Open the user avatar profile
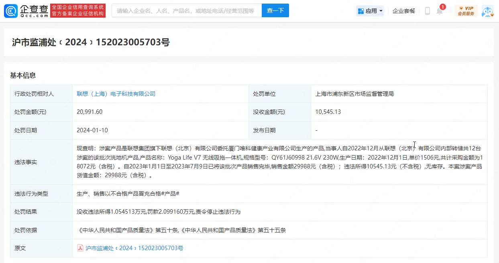Image resolution: width=499 pixels, height=263 pixels. point(487,11)
